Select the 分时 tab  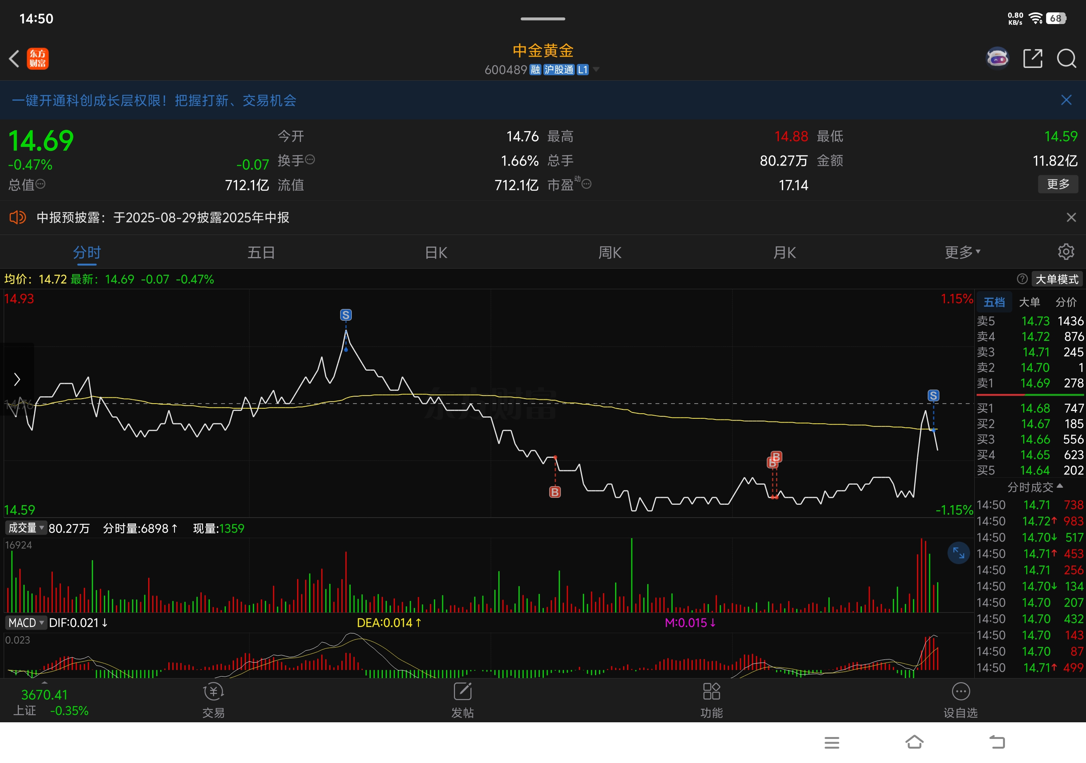[x=87, y=252]
